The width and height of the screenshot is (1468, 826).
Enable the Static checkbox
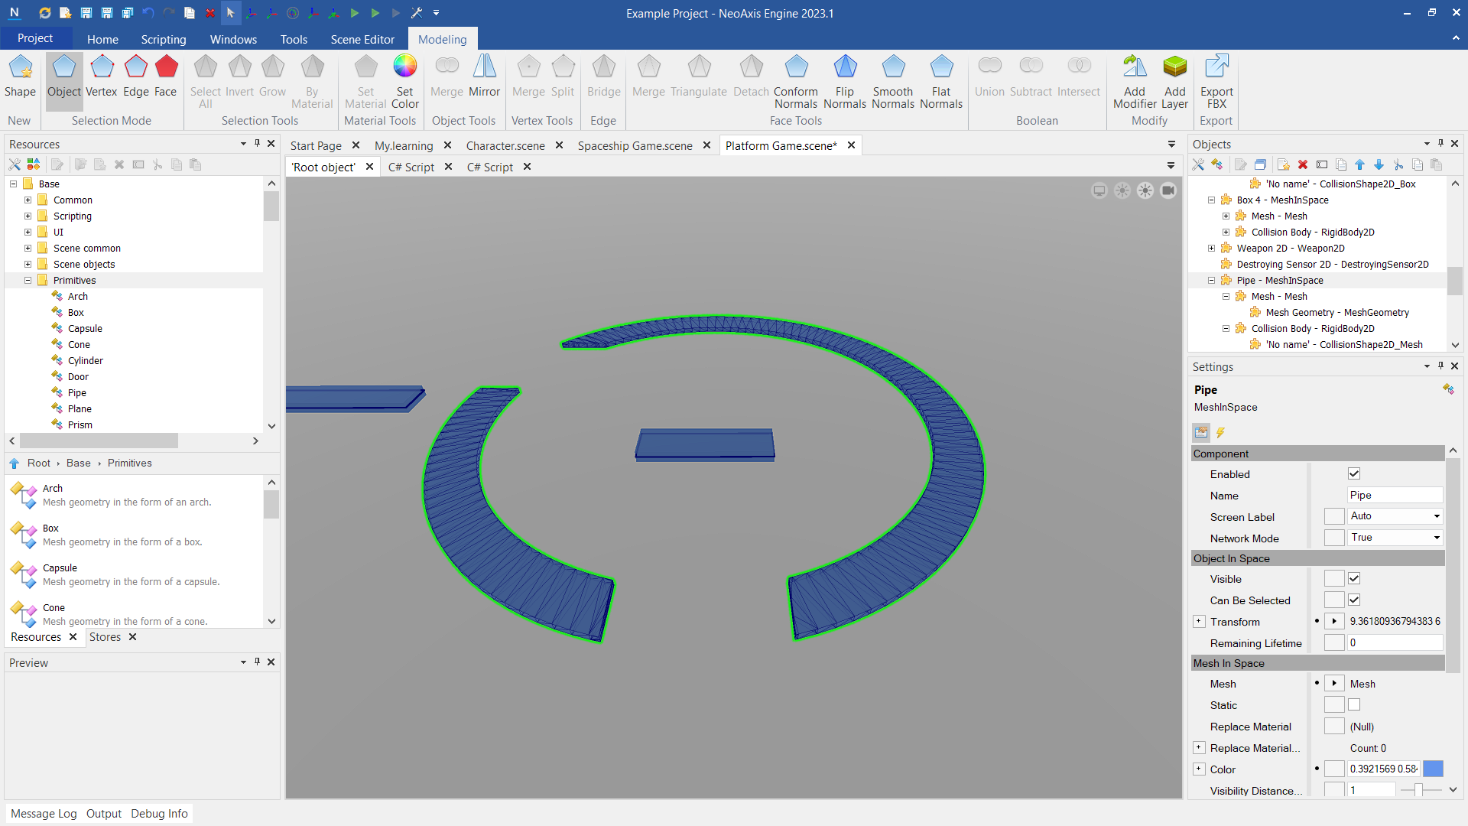tap(1354, 705)
